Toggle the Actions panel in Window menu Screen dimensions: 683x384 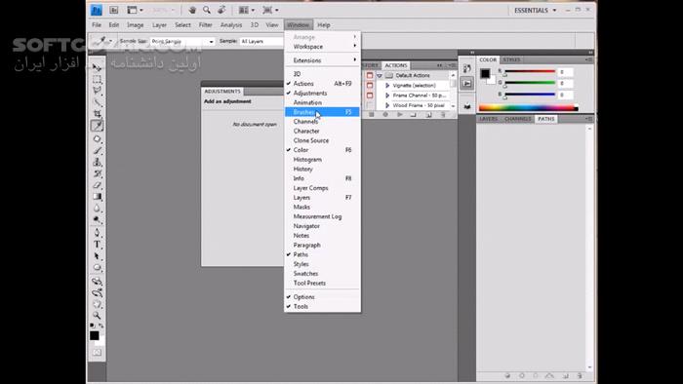point(322,84)
